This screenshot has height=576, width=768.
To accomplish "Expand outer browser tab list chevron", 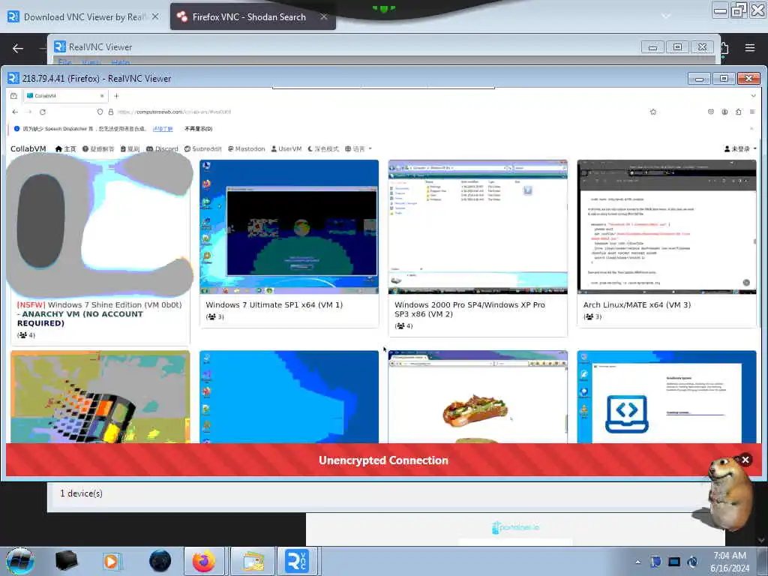I will [x=666, y=16].
